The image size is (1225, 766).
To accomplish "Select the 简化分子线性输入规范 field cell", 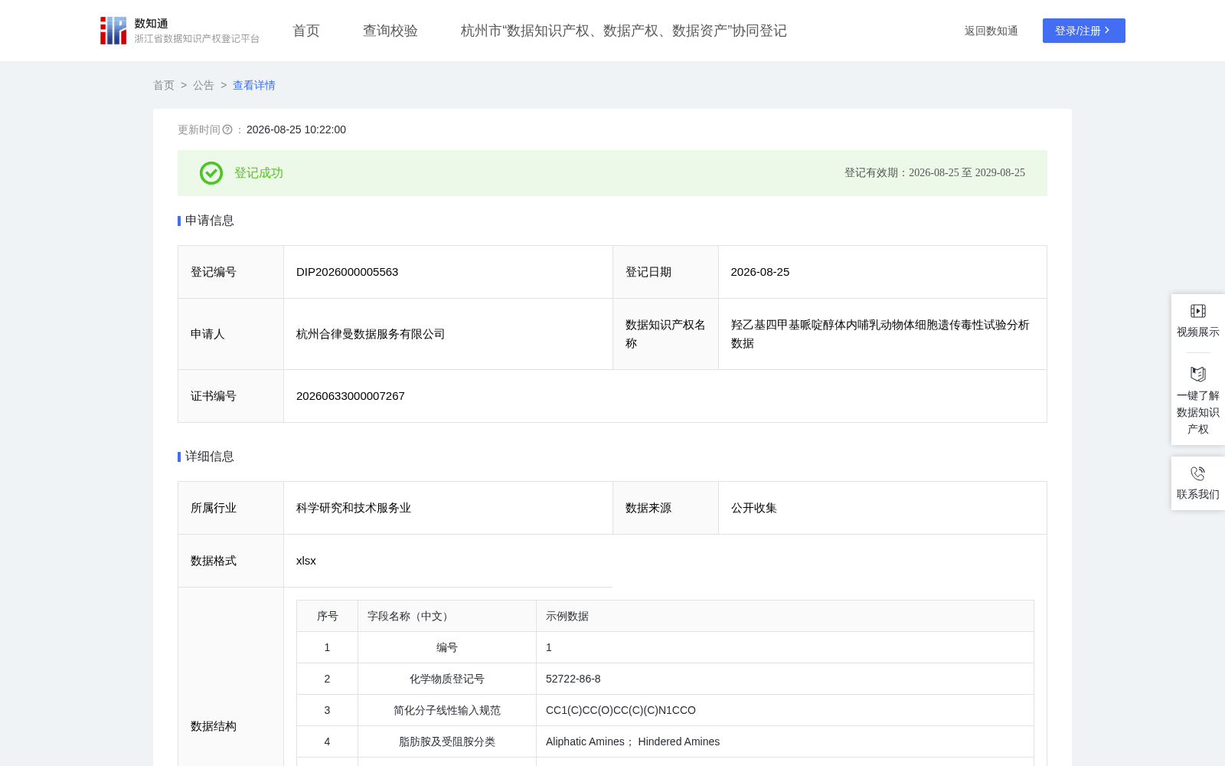I will point(447,710).
